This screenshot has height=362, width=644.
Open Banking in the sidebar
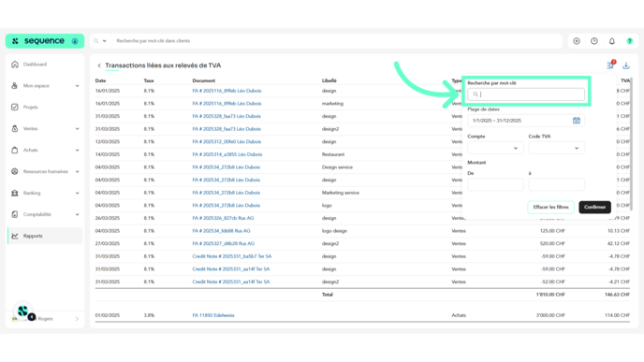click(32, 193)
